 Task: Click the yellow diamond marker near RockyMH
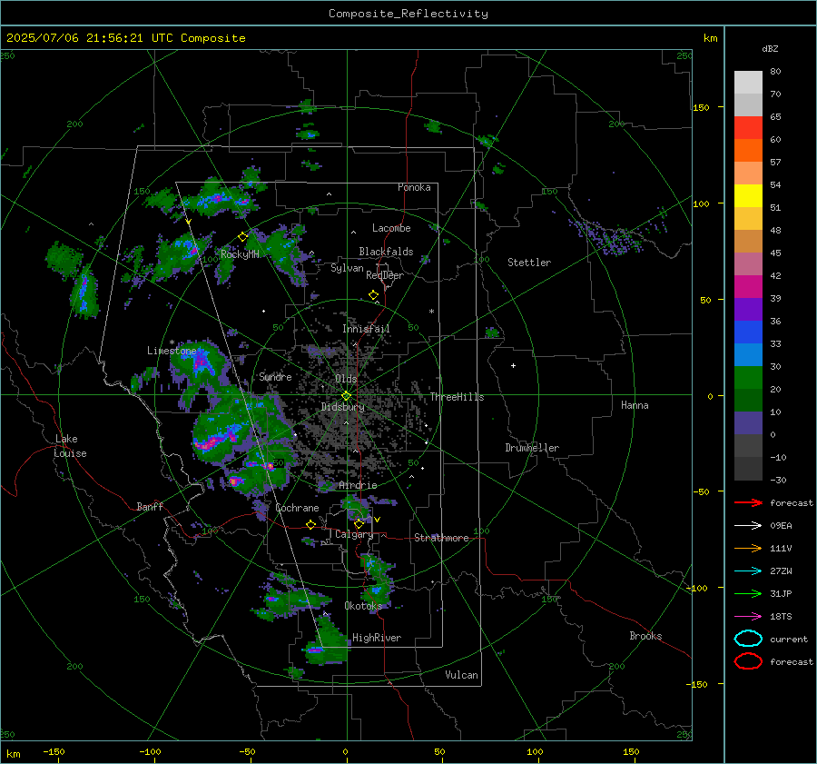pos(242,237)
